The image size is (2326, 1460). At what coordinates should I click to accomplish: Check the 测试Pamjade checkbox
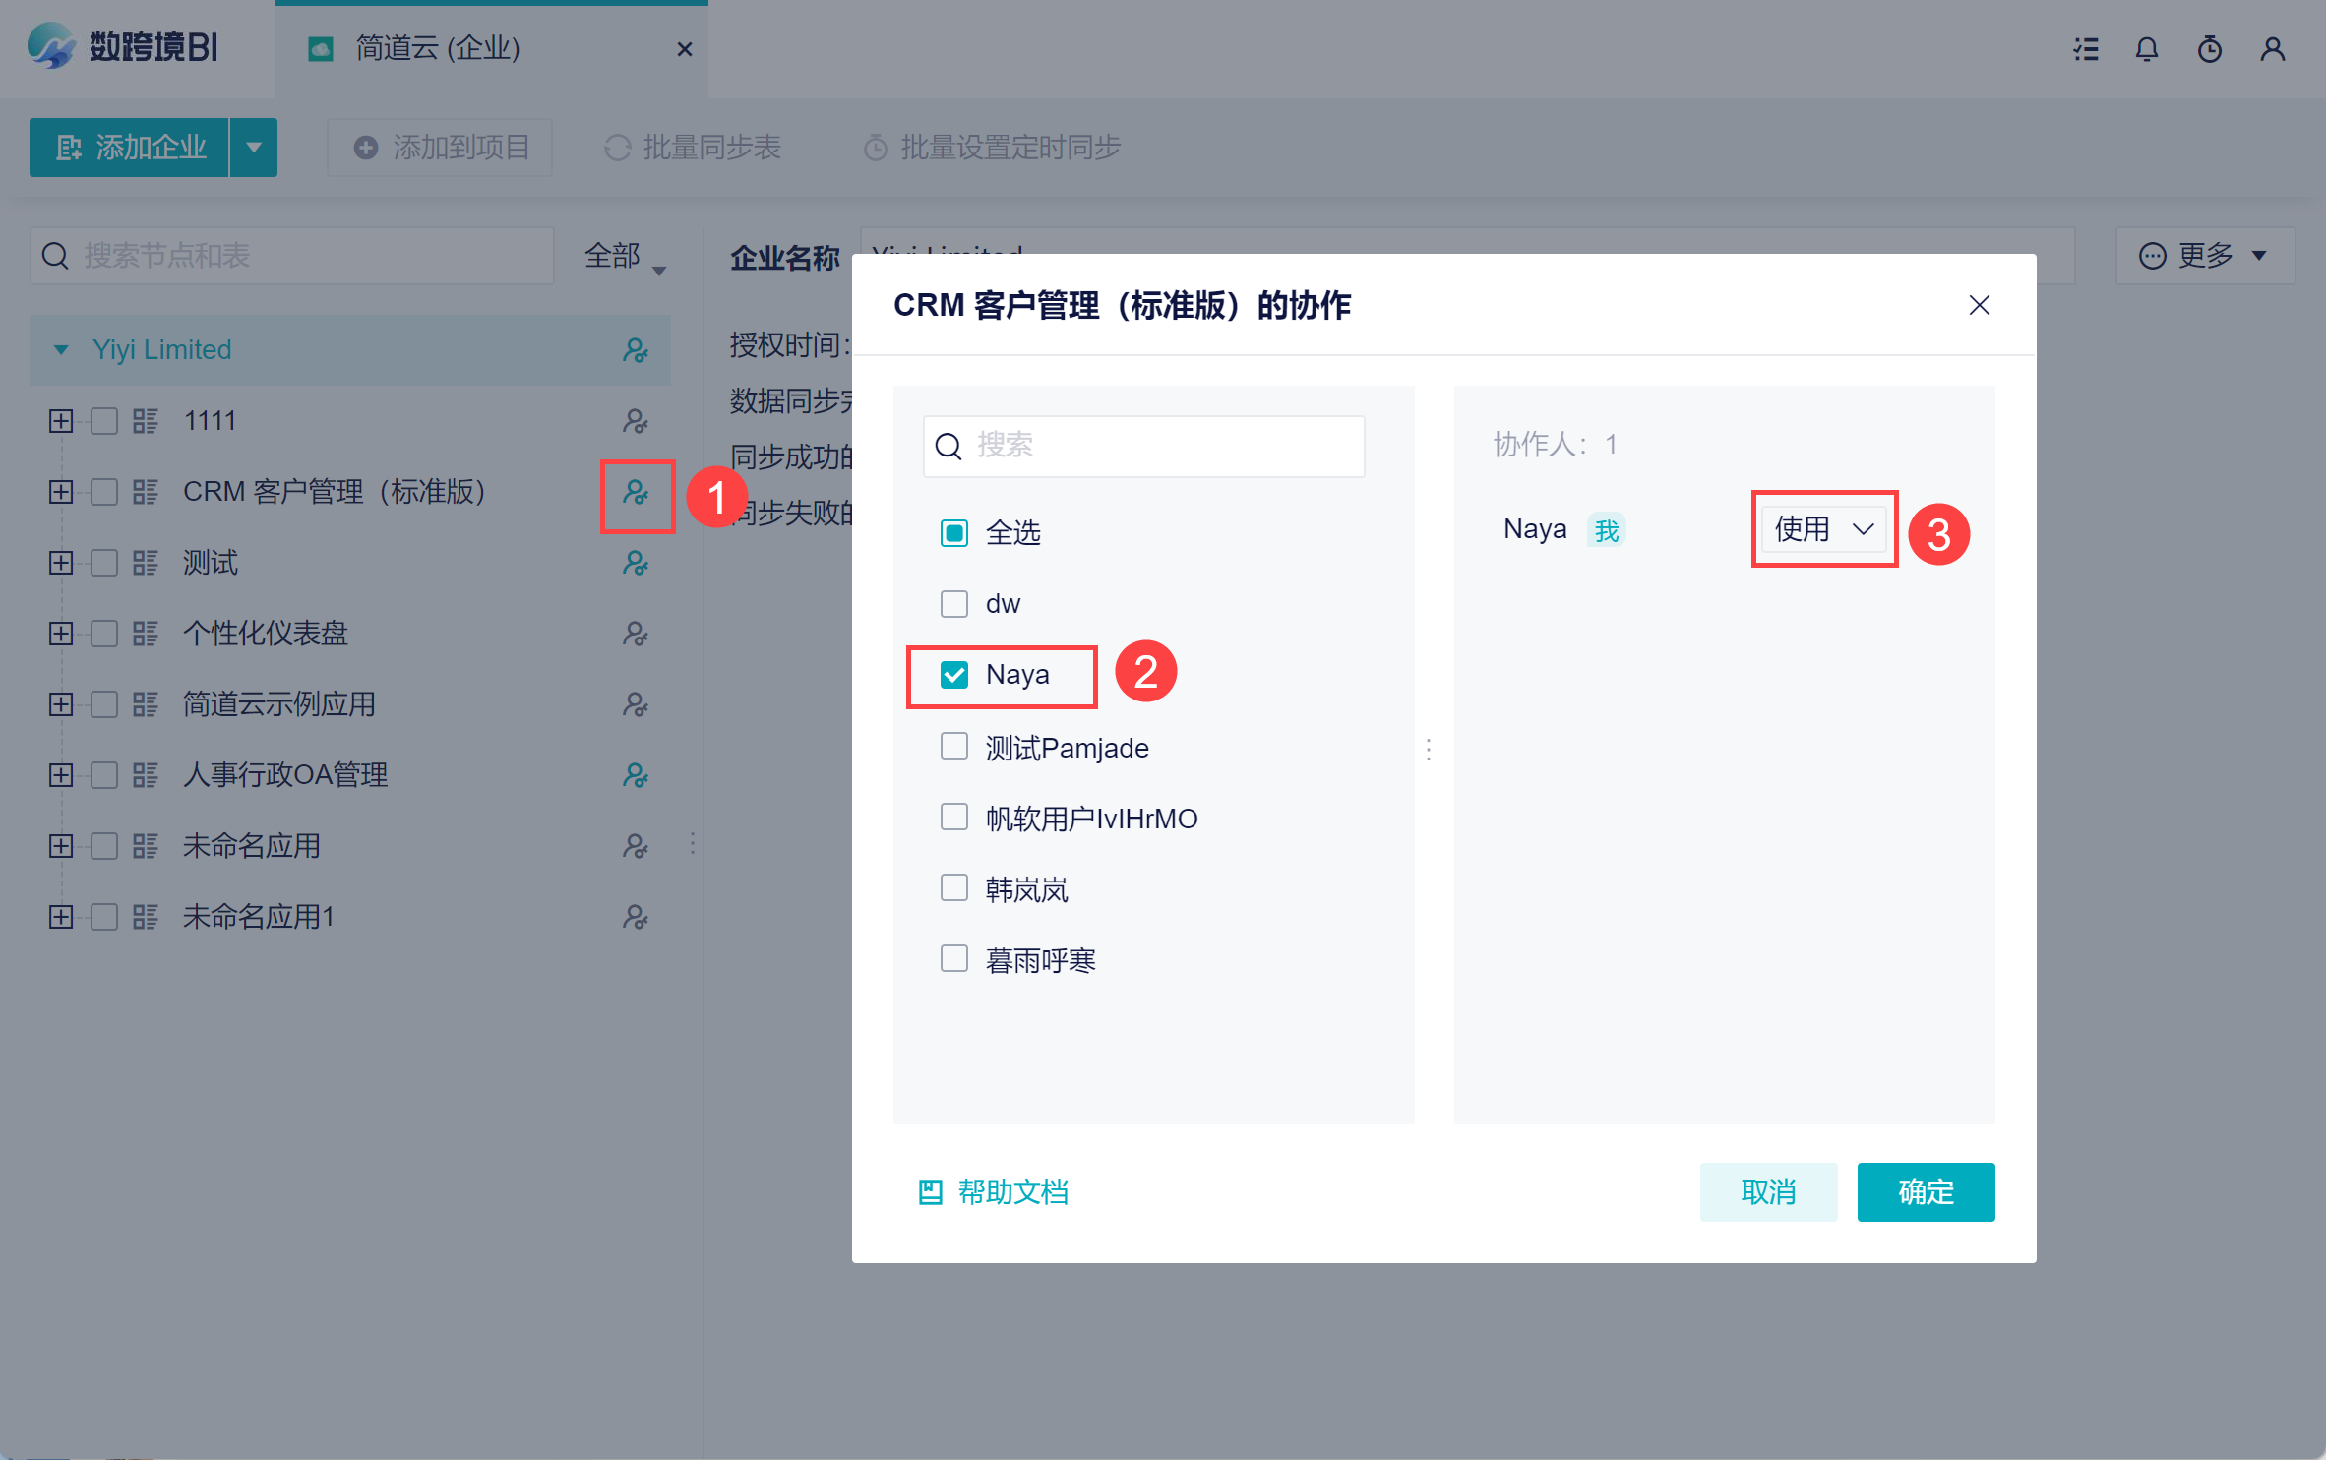point(953,747)
